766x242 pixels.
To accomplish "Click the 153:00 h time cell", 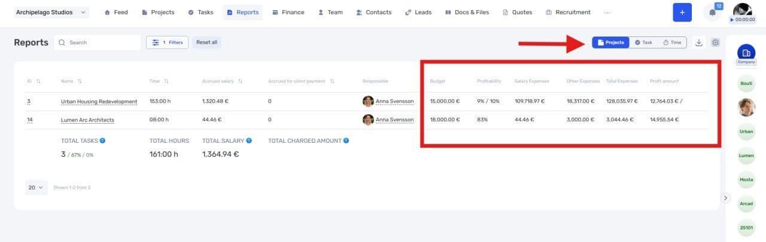I will 160,102.
